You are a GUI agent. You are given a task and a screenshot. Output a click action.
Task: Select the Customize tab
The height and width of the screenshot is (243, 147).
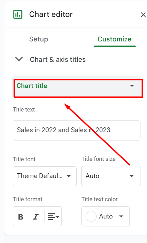[x=115, y=39]
